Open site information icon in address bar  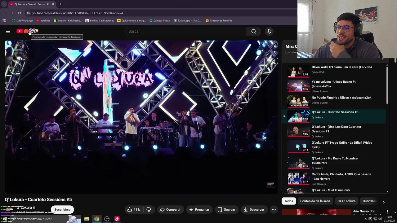(28, 13)
